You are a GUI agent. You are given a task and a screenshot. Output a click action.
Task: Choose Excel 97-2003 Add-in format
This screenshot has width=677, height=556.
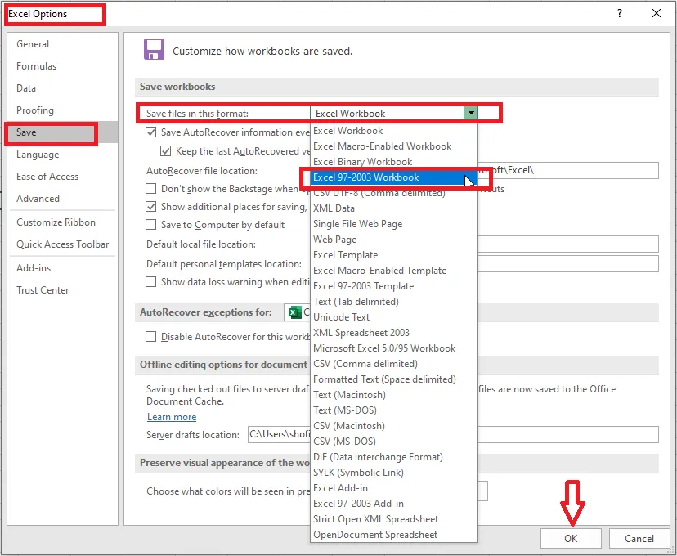[394, 504]
